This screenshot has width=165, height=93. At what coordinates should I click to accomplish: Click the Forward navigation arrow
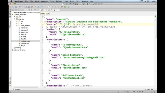click(x=45, y=7)
